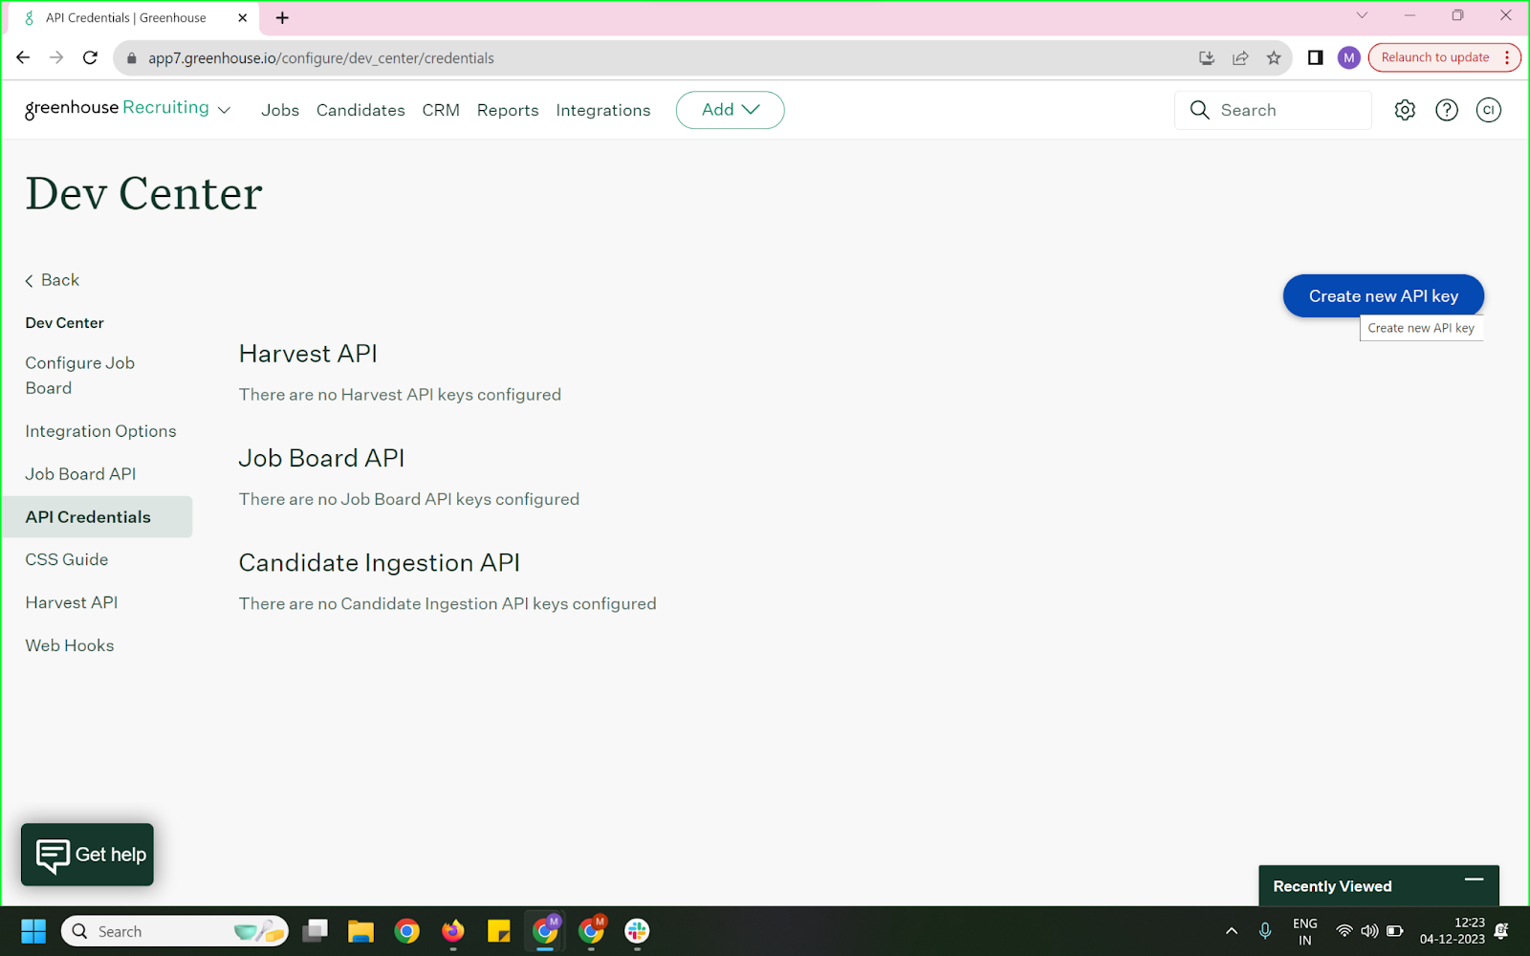Open the Relaunch to update three-dot menu
Image resolution: width=1530 pixels, height=956 pixels.
click(x=1507, y=57)
